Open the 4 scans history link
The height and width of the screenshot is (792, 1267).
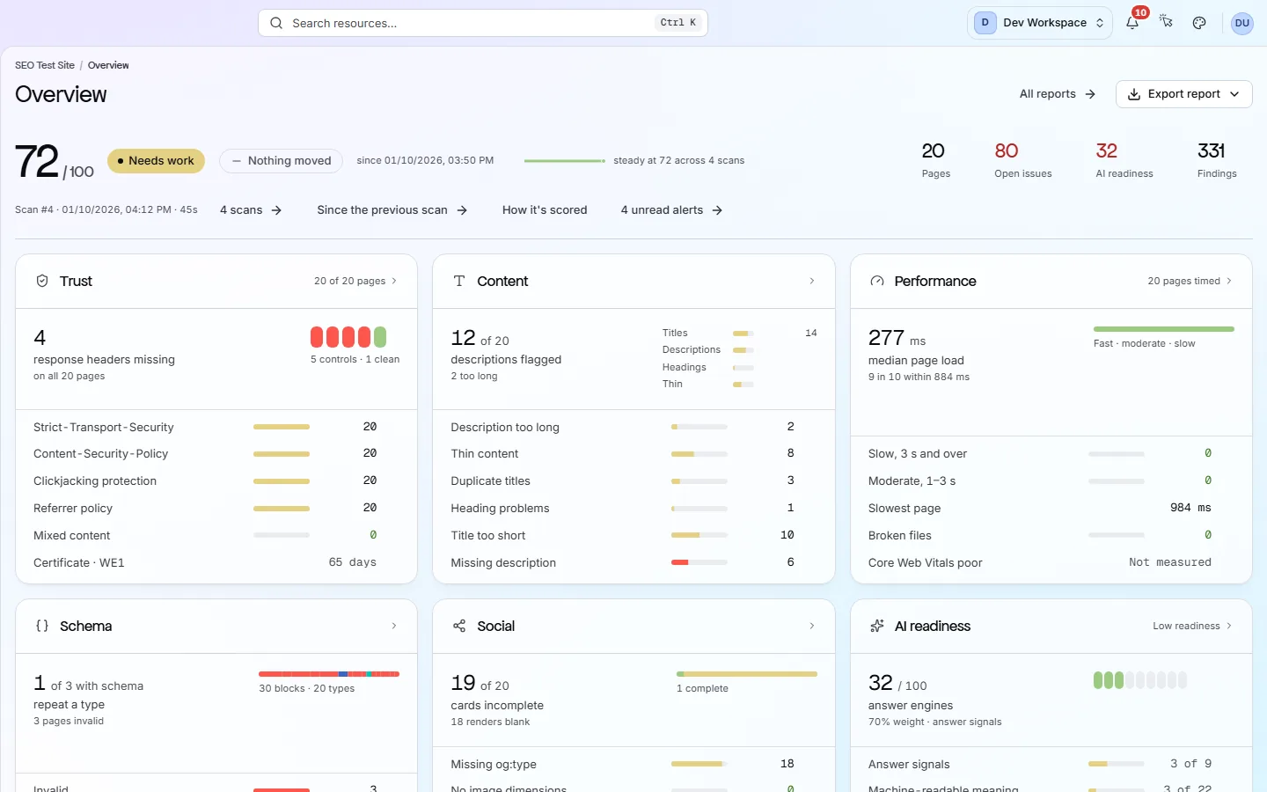[x=251, y=210]
